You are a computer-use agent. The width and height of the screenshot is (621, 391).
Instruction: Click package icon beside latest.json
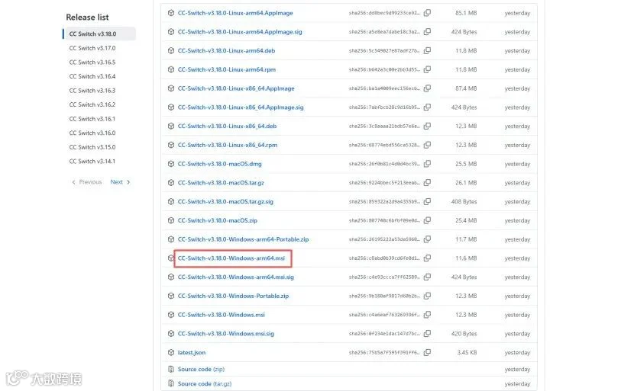point(171,352)
